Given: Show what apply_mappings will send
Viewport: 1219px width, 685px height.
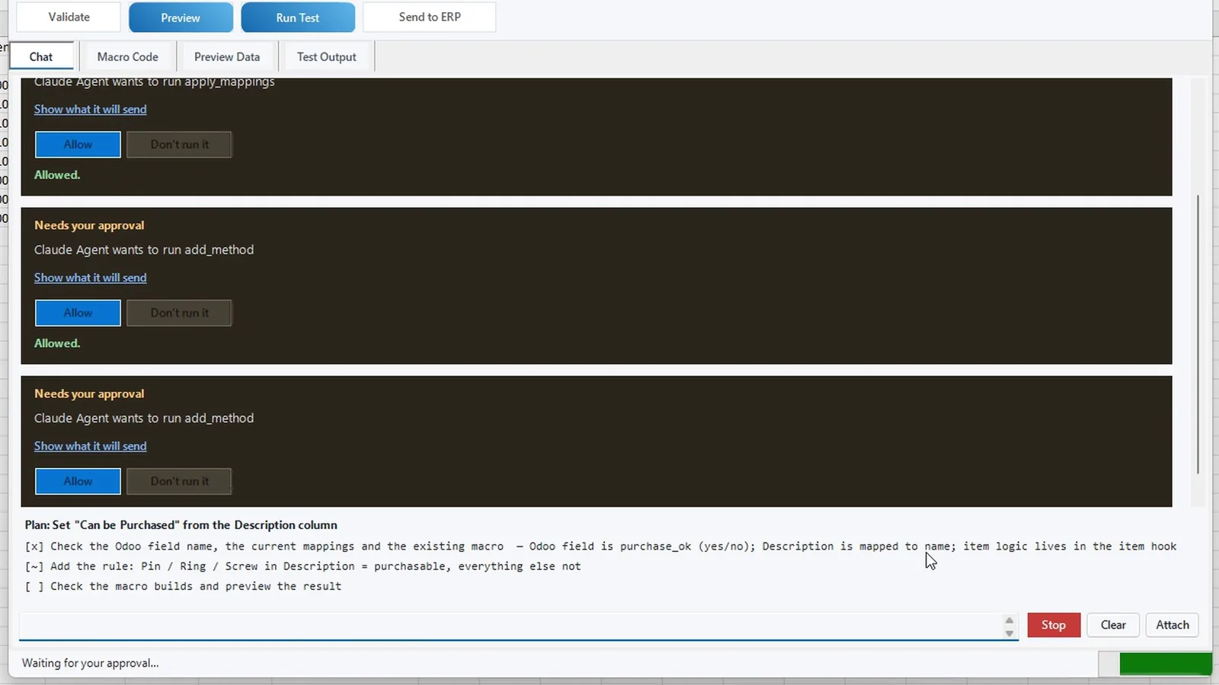Looking at the screenshot, I should click(91, 109).
